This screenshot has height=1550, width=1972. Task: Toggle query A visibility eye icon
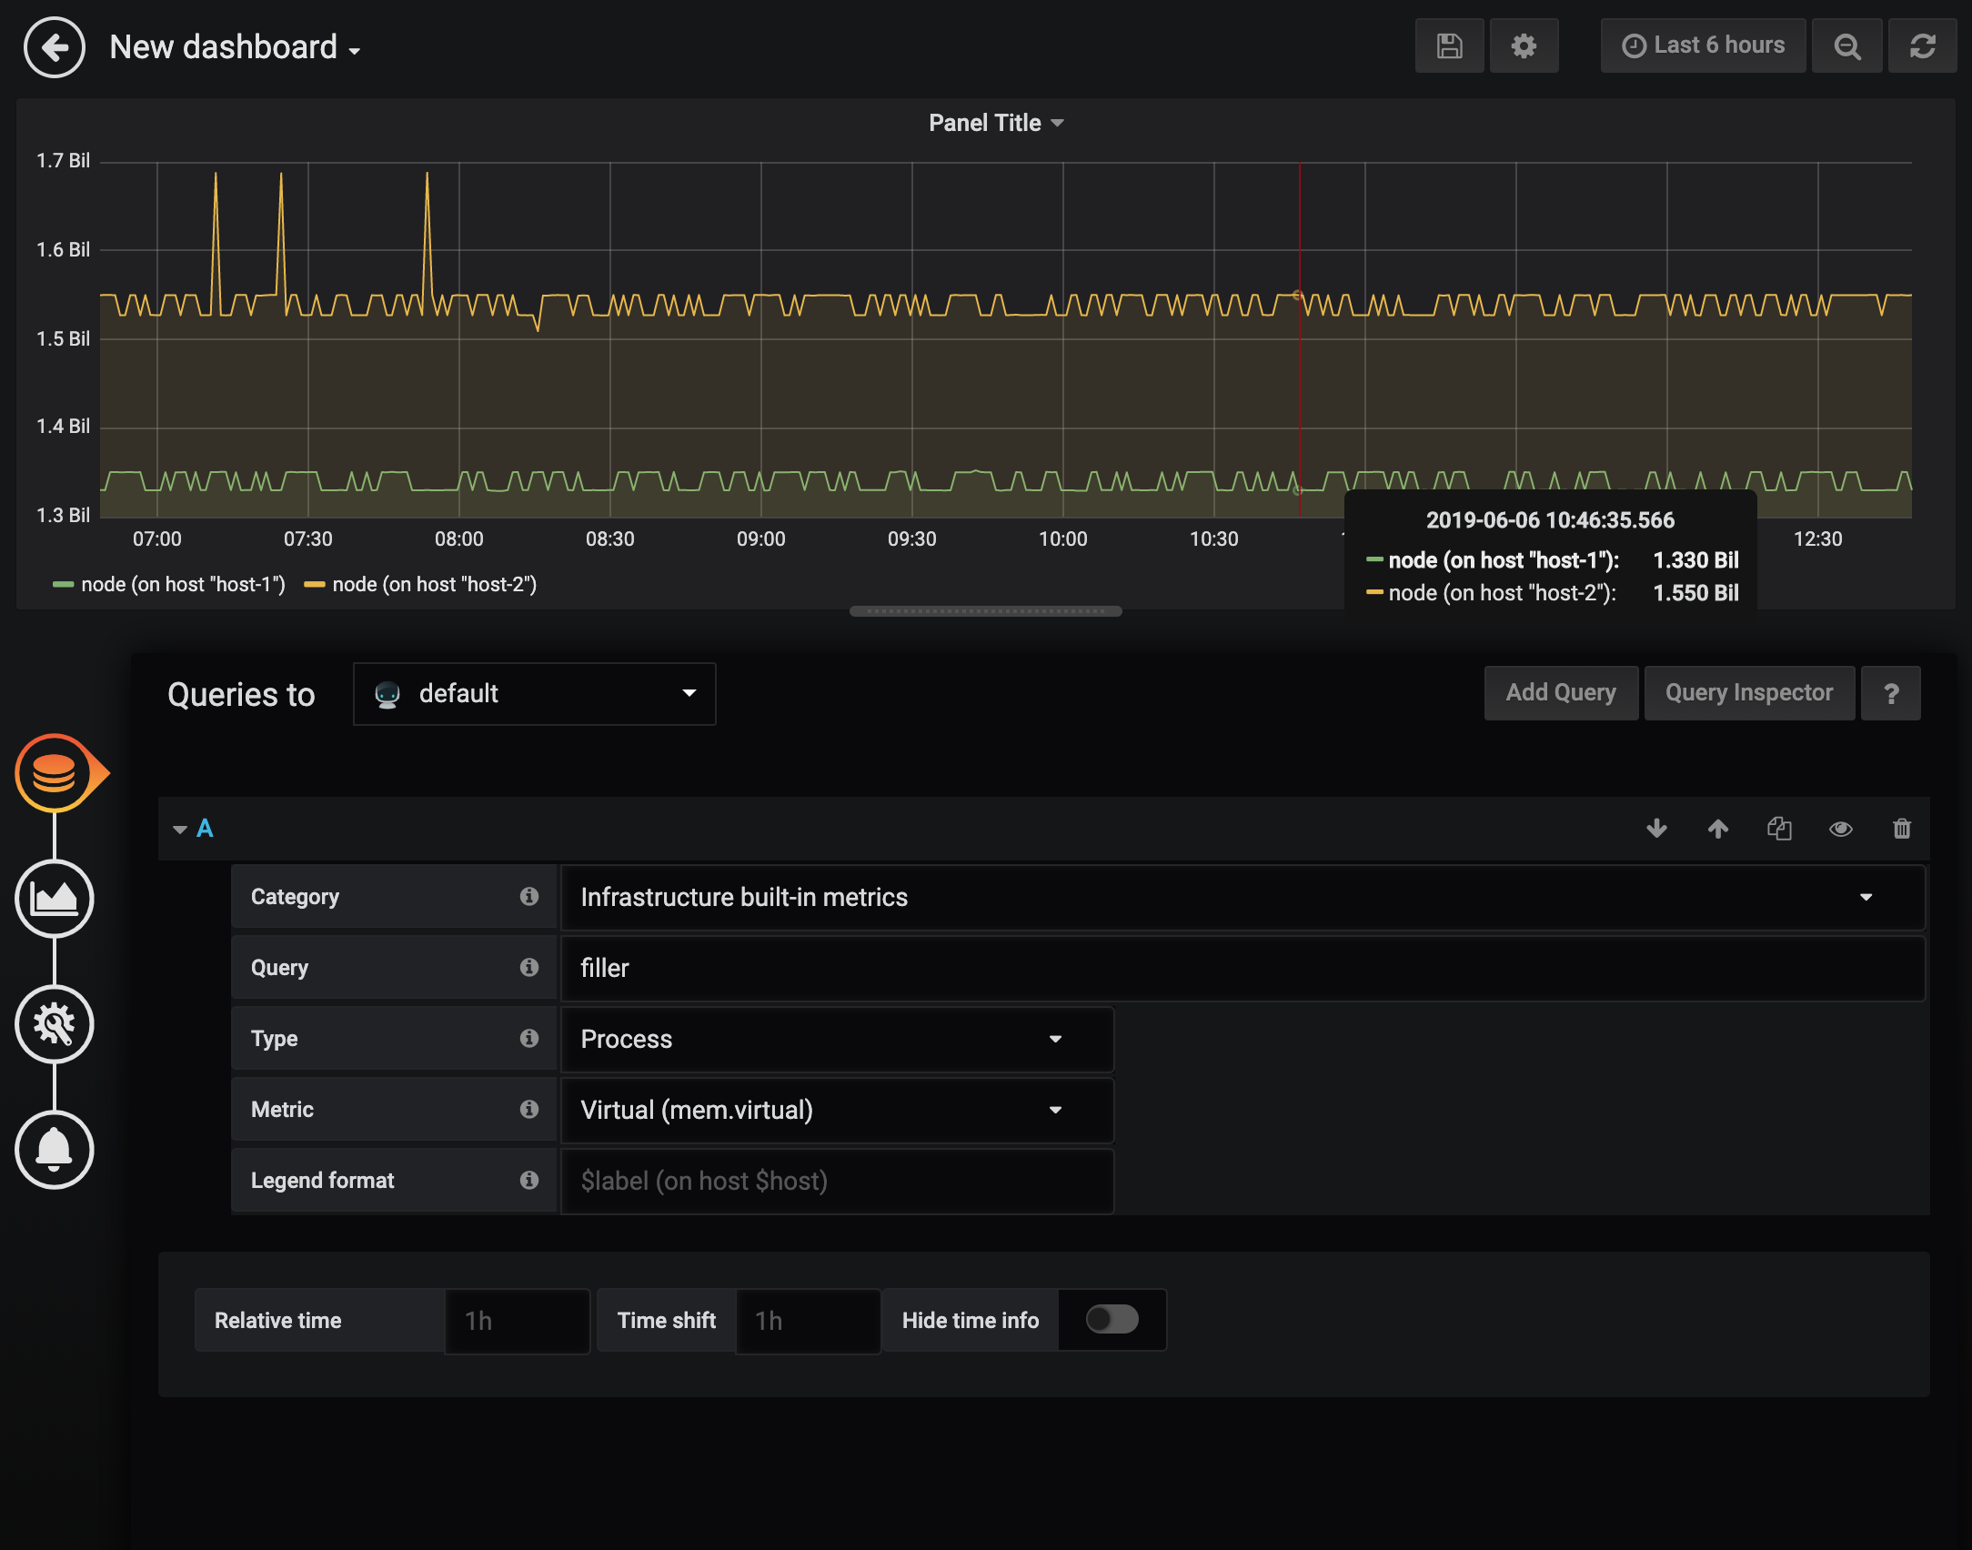coord(1840,829)
